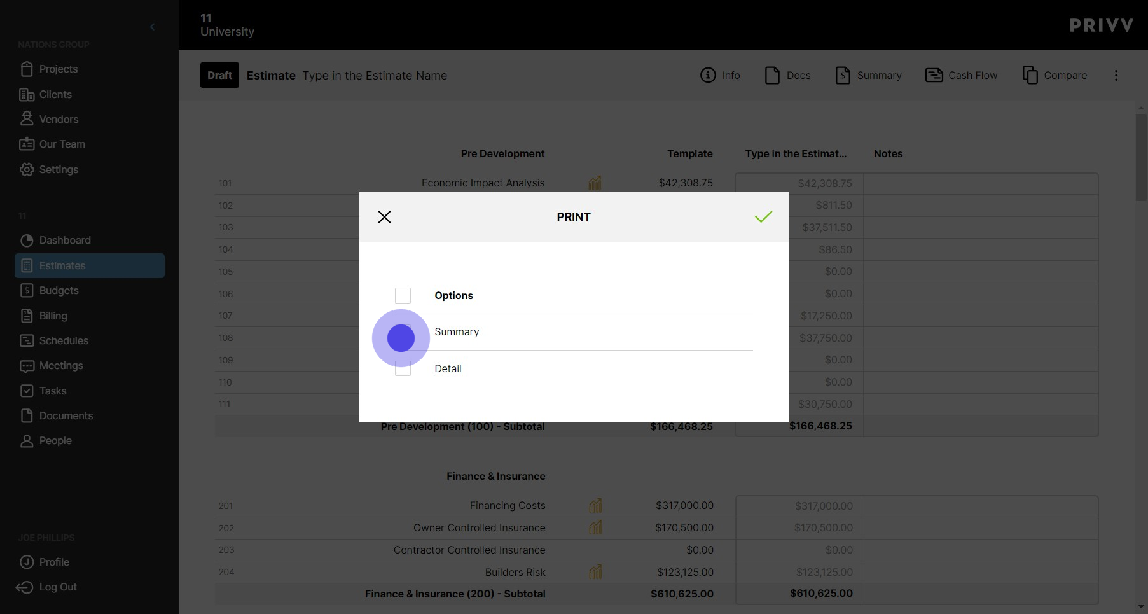The width and height of the screenshot is (1148, 614).
Task: Close the Print dialog with the X
Action: (x=384, y=217)
